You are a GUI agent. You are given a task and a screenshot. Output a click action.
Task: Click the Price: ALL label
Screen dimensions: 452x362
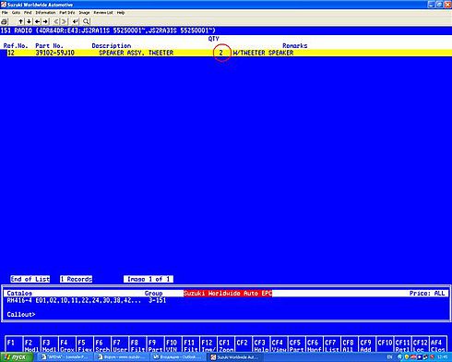(427, 293)
